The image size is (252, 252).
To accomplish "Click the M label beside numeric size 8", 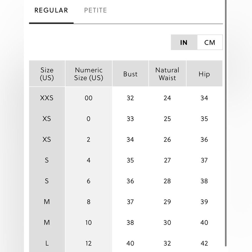I will pos(47,202).
